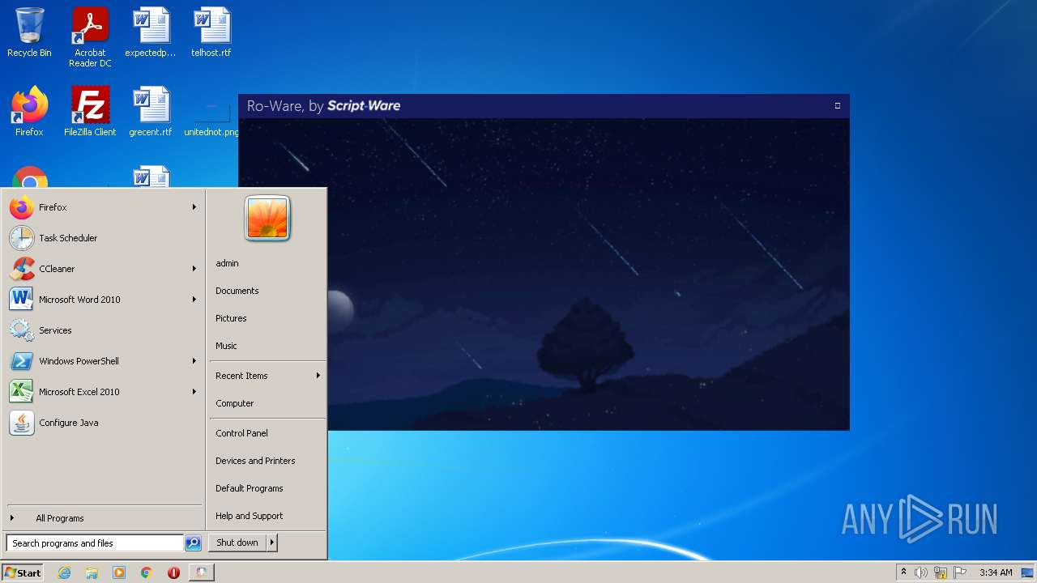Open the Recycle Bin desktop icon
Screen dimensions: 1037x583
coord(29,32)
